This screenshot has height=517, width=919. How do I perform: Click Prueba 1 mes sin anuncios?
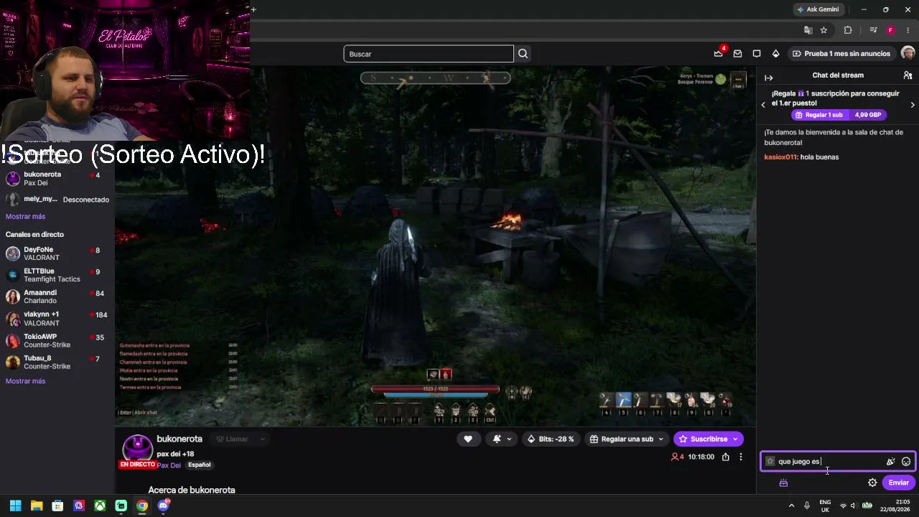tap(841, 54)
